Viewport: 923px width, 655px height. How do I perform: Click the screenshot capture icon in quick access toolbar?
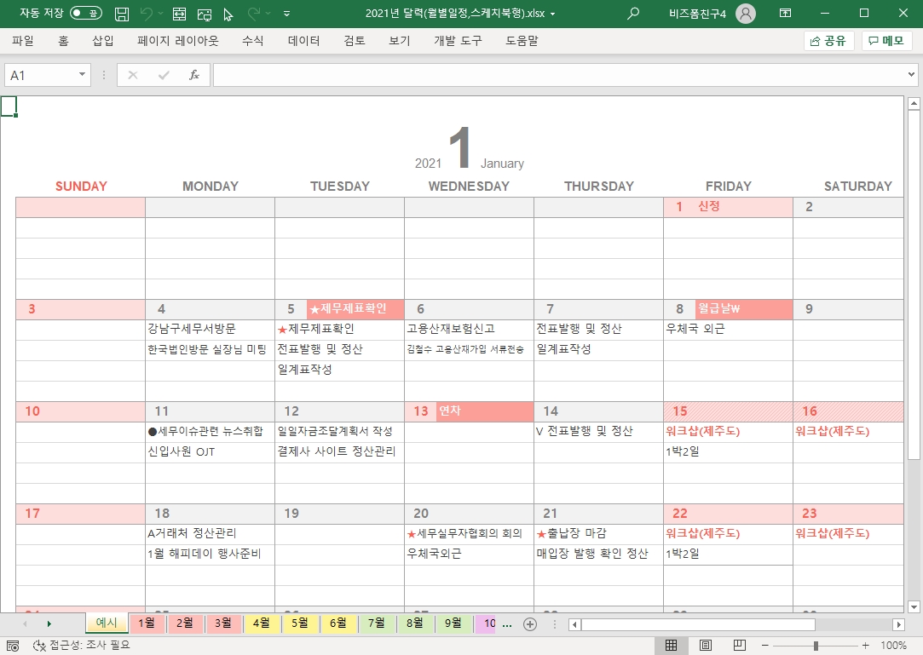[x=205, y=14]
